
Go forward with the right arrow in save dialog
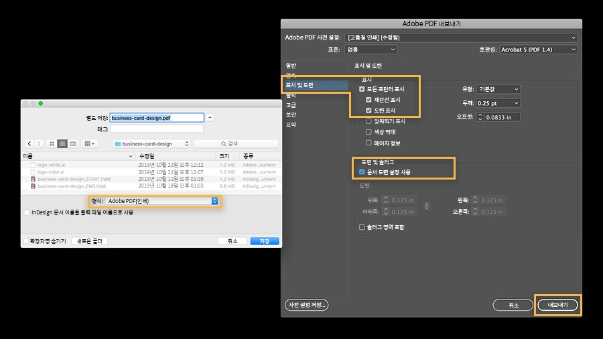tap(39, 144)
